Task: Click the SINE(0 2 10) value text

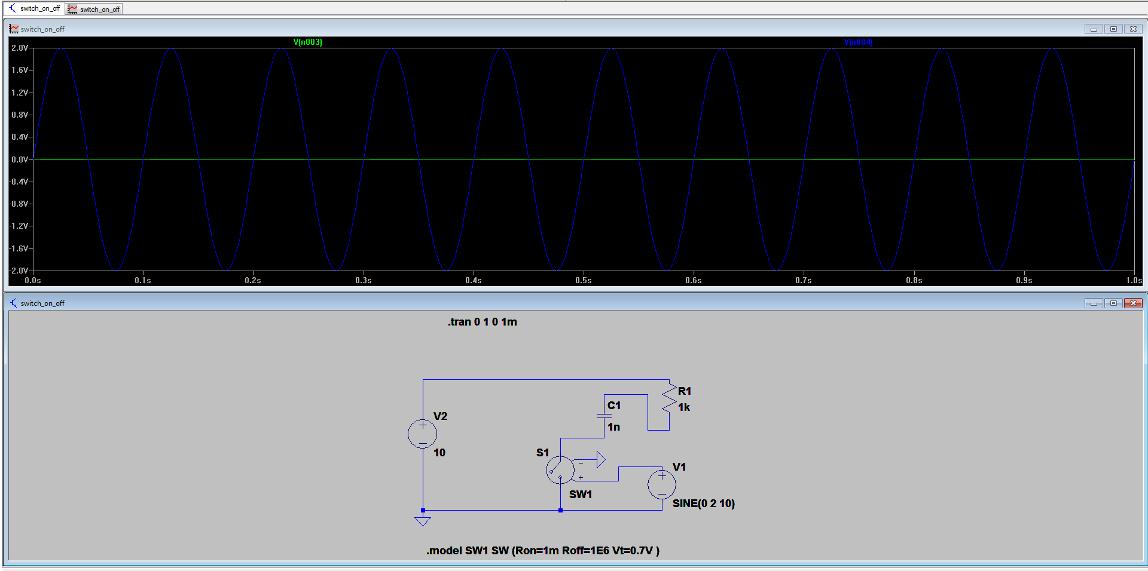Action: click(703, 504)
